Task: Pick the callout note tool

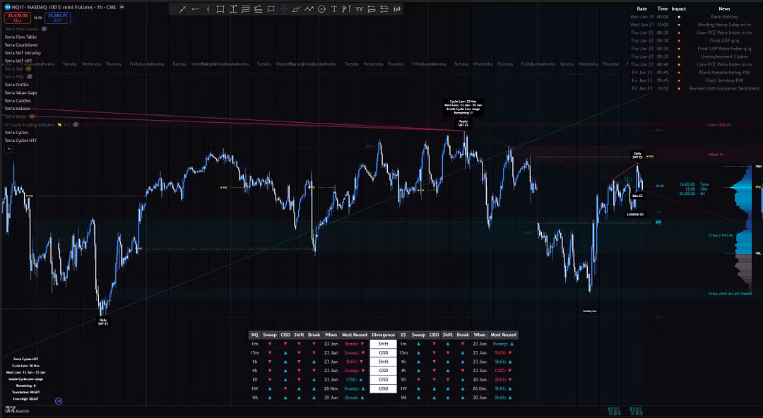Action: click(271, 9)
